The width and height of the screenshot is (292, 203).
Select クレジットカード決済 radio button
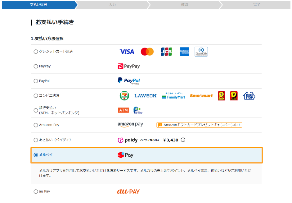[36, 52]
